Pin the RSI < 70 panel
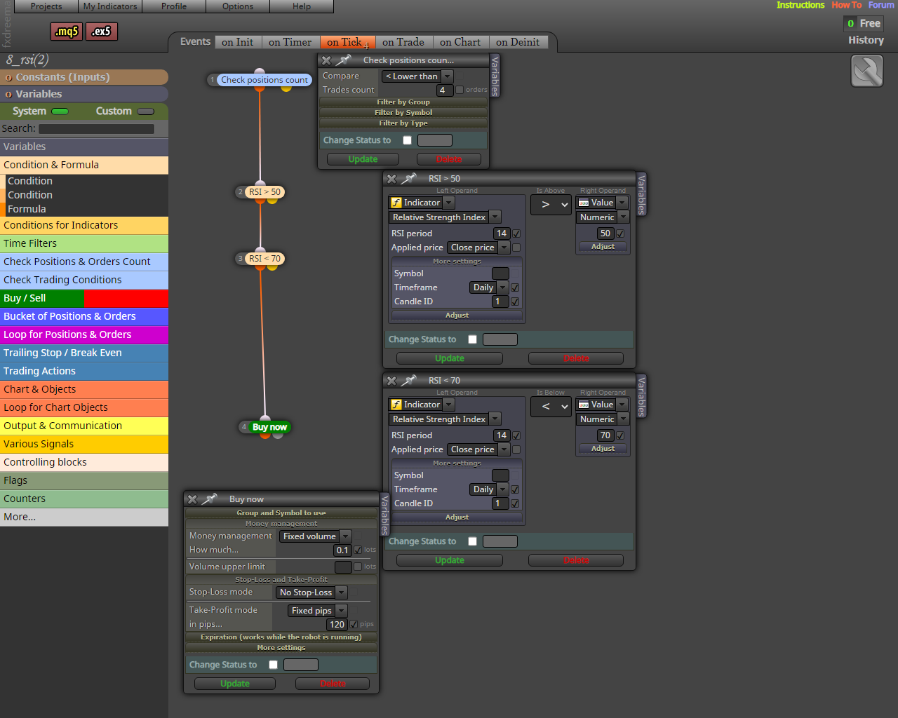The width and height of the screenshot is (898, 718). (x=408, y=381)
